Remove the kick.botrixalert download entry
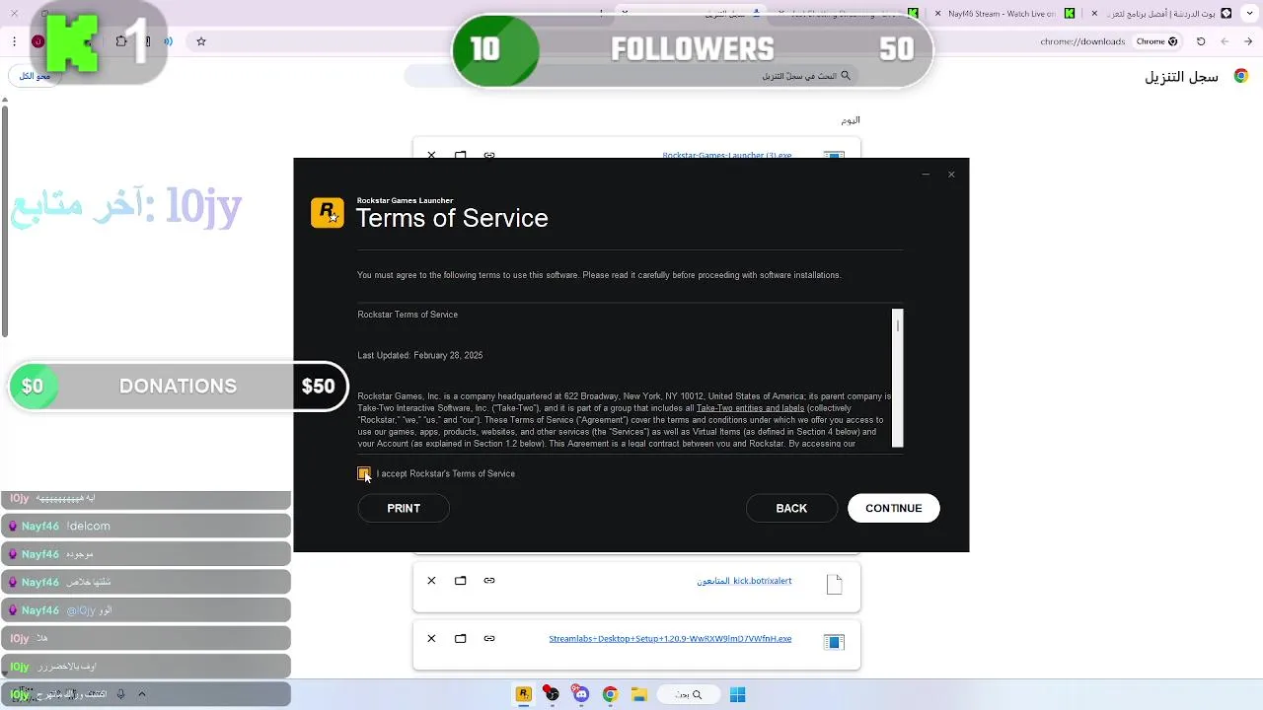Viewport: 1263px width, 710px height. pos(431,581)
